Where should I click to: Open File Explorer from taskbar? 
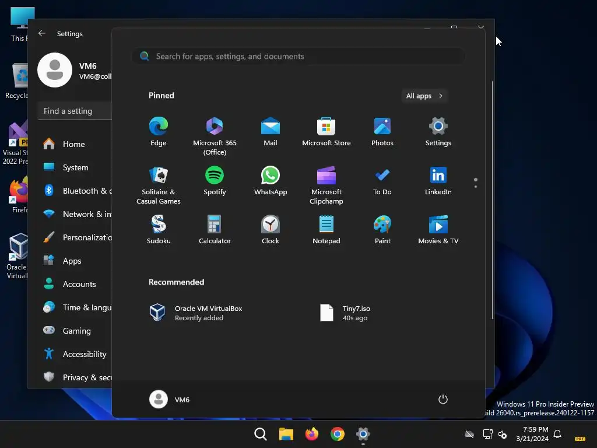coord(286,434)
